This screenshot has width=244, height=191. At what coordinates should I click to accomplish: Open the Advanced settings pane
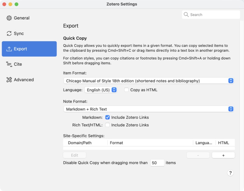point(29,80)
